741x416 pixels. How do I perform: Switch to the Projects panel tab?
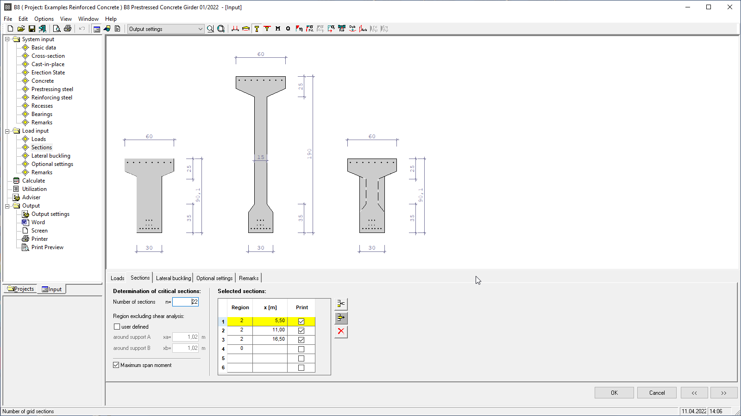[21, 289]
